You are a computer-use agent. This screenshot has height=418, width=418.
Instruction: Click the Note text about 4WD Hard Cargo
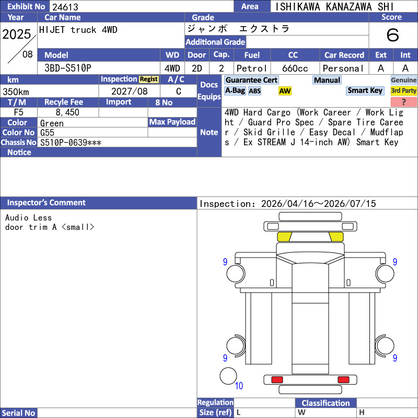pyautogui.click(x=314, y=127)
